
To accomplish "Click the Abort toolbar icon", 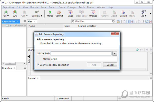I will (x=114, y=12).
